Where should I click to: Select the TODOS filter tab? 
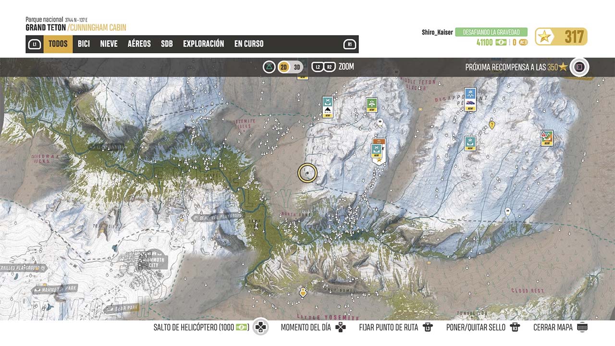tap(58, 44)
